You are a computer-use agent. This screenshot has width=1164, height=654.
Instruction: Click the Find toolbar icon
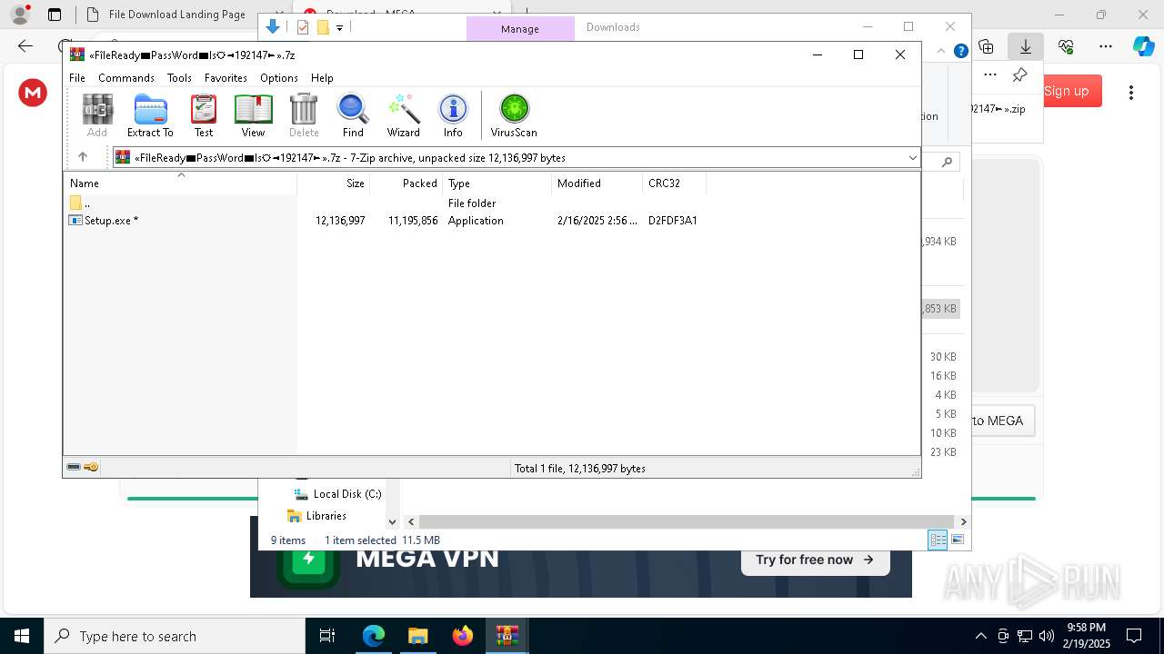coord(353,115)
